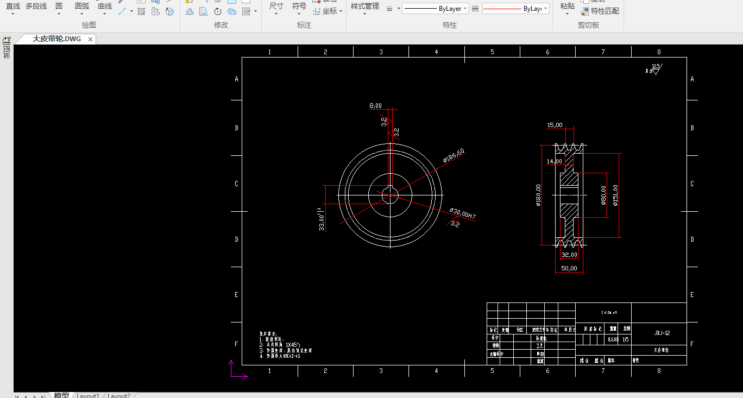Select the 多段线 (polyline) tool
The width and height of the screenshot is (743, 398).
[x=36, y=7]
